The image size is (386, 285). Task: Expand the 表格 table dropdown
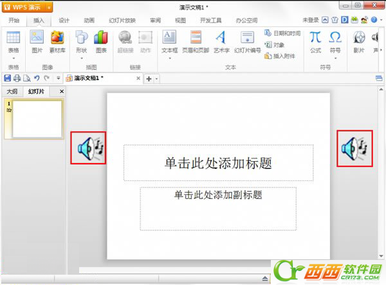click(14, 57)
